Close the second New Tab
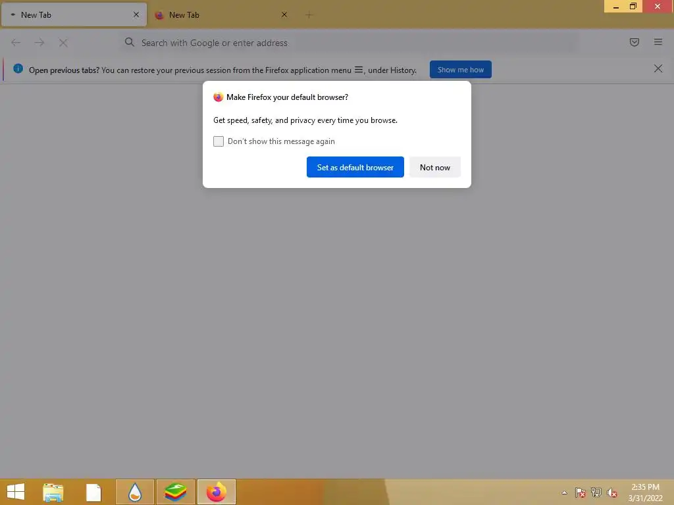The image size is (674, 505). [284, 14]
